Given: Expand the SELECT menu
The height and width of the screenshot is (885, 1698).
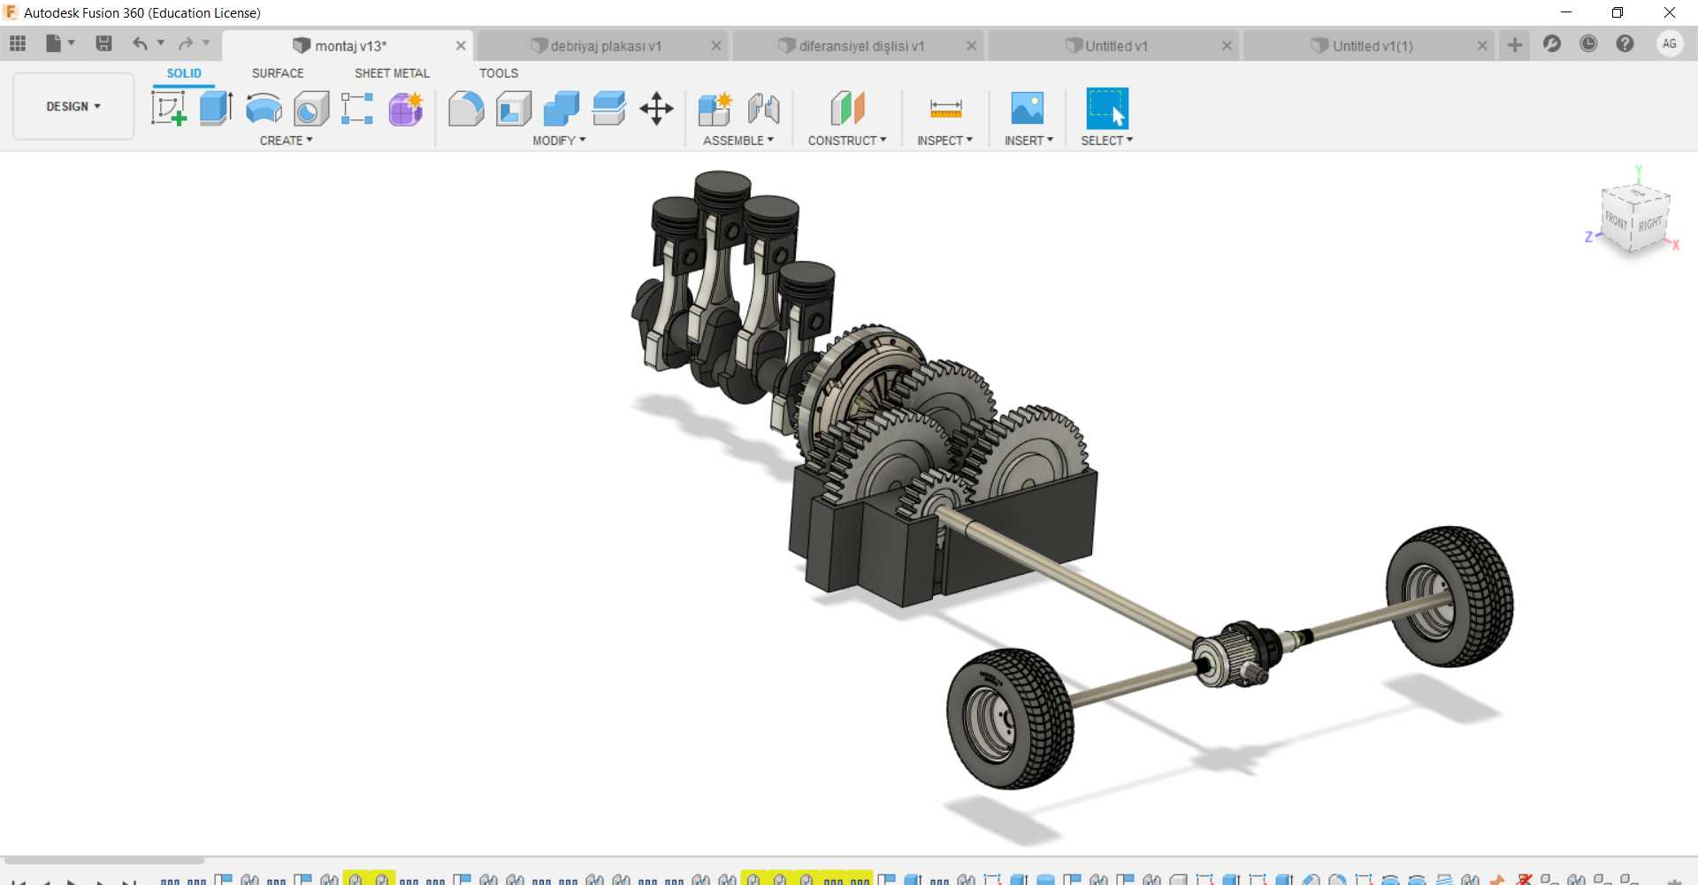Looking at the screenshot, I should pos(1107,141).
